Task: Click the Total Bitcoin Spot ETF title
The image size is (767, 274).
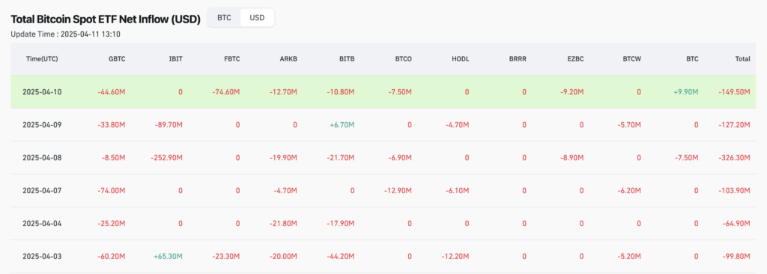Action: [x=106, y=19]
